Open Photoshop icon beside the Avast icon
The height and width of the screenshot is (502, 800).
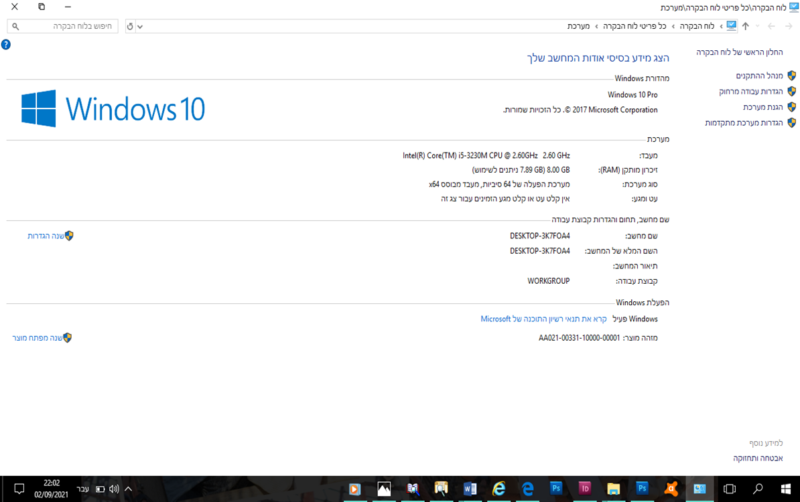tap(642, 489)
